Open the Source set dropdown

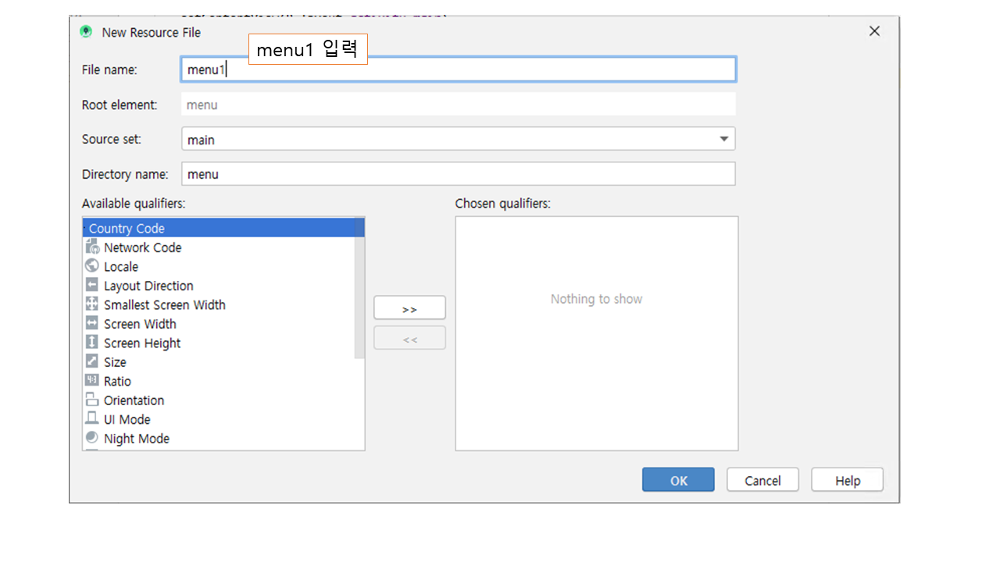point(723,140)
